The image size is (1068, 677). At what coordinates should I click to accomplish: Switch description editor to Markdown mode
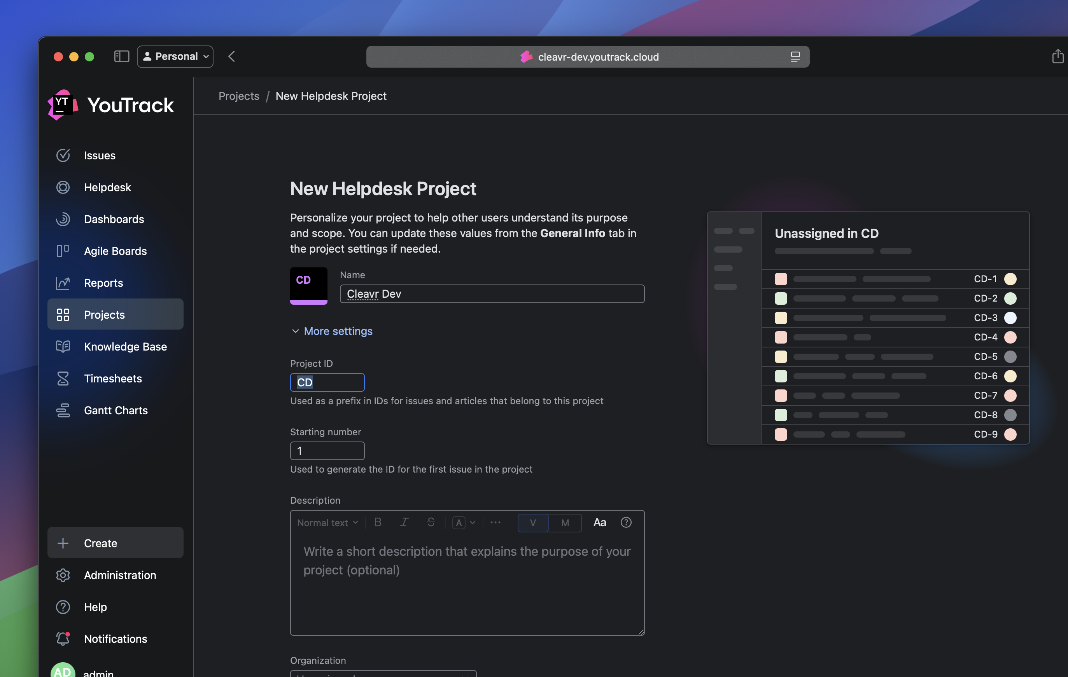pyautogui.click(x=565, y=523)
